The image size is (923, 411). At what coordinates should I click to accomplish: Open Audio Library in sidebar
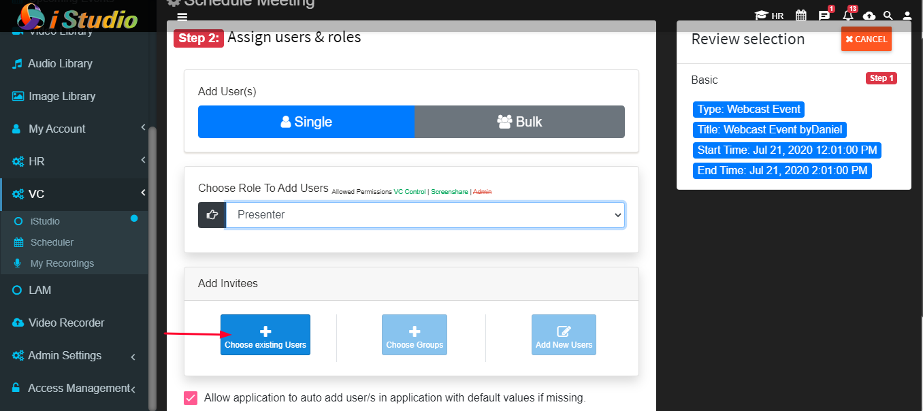[60, 63]
